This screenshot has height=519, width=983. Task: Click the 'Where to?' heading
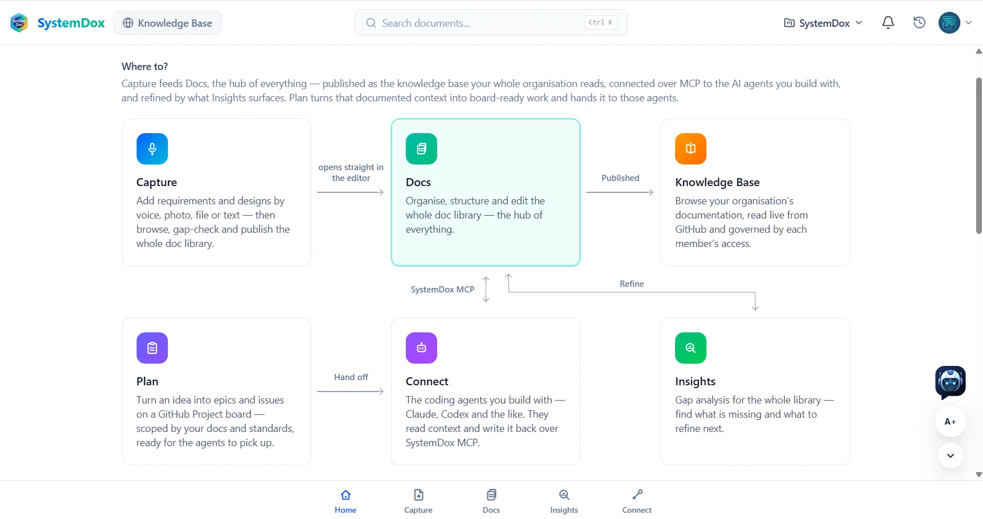(x=145, y=67)
